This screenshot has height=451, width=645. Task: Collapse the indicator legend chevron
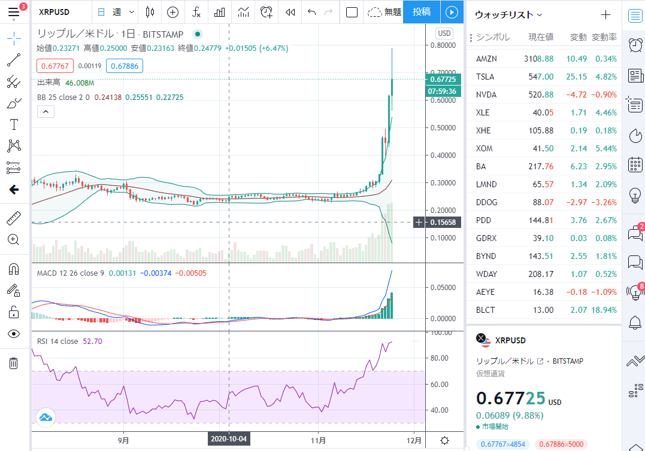[x=46, y=112]
